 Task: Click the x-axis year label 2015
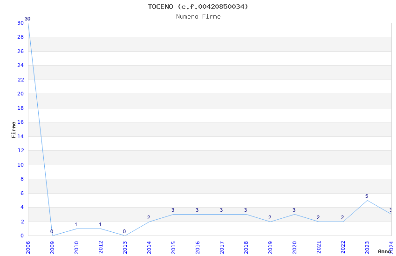(173, 247)
